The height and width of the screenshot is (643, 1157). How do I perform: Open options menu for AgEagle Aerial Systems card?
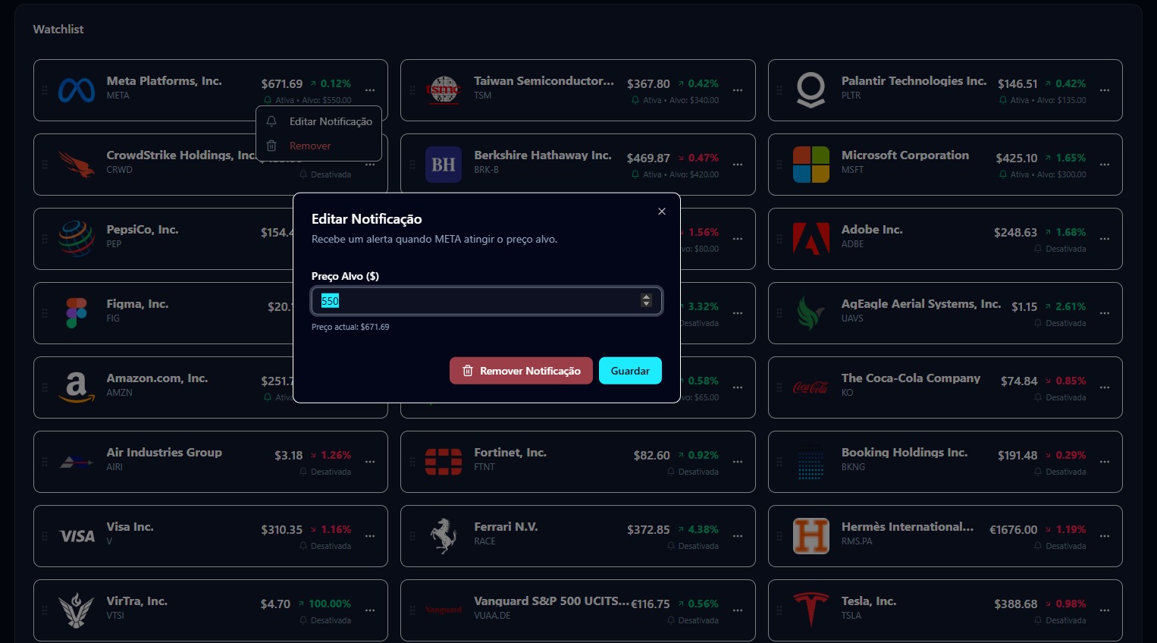(1105, 313)
